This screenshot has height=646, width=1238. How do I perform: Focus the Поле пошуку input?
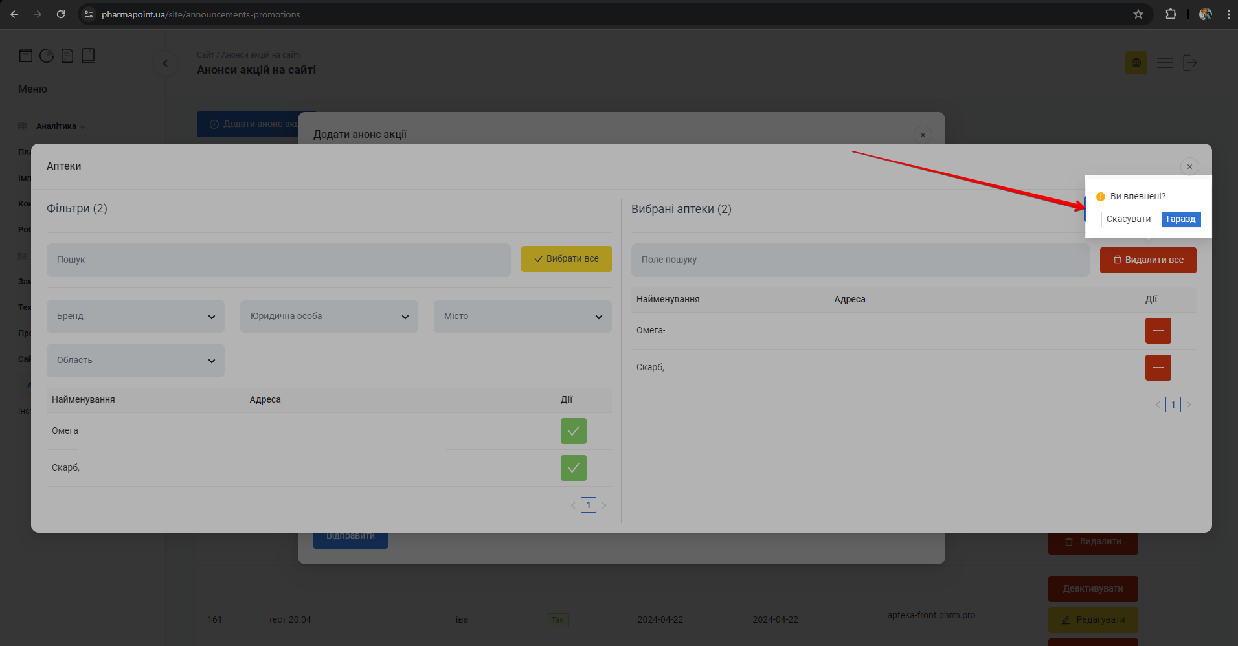860,260
